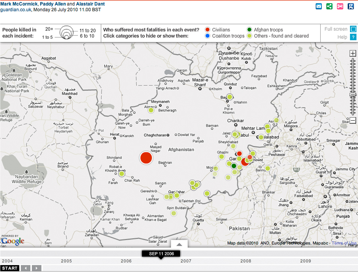Image resolution: width=358 pixels, height=275 pixels.
Task: Zoom out with the map minus button
Action: click(x=353, y=120)
